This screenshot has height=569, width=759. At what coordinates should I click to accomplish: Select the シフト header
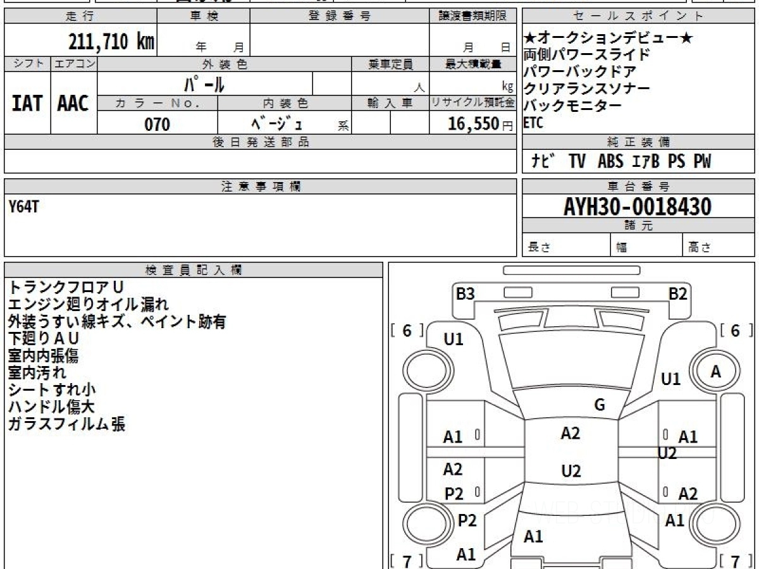[28, 64]
